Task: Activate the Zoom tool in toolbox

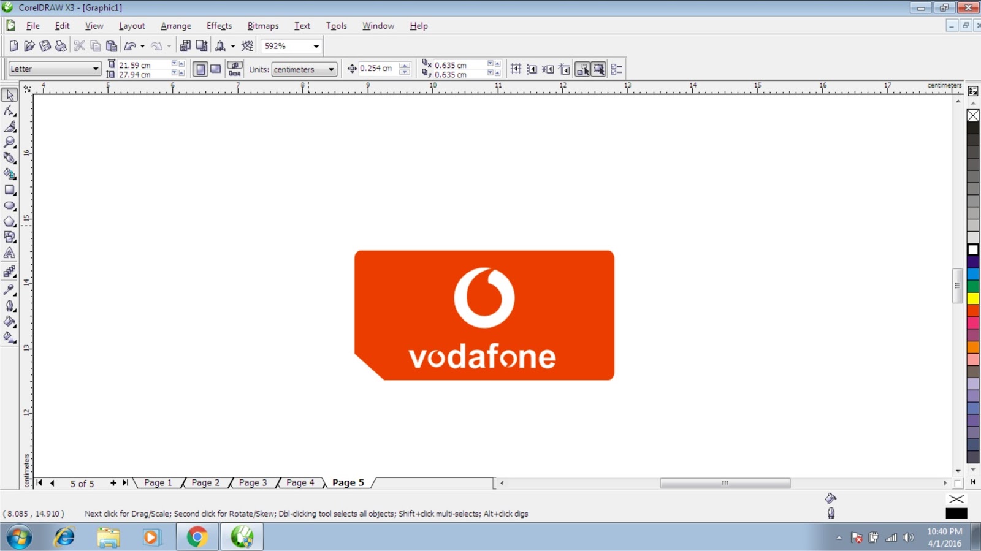Action: click(x=10, y=142)
